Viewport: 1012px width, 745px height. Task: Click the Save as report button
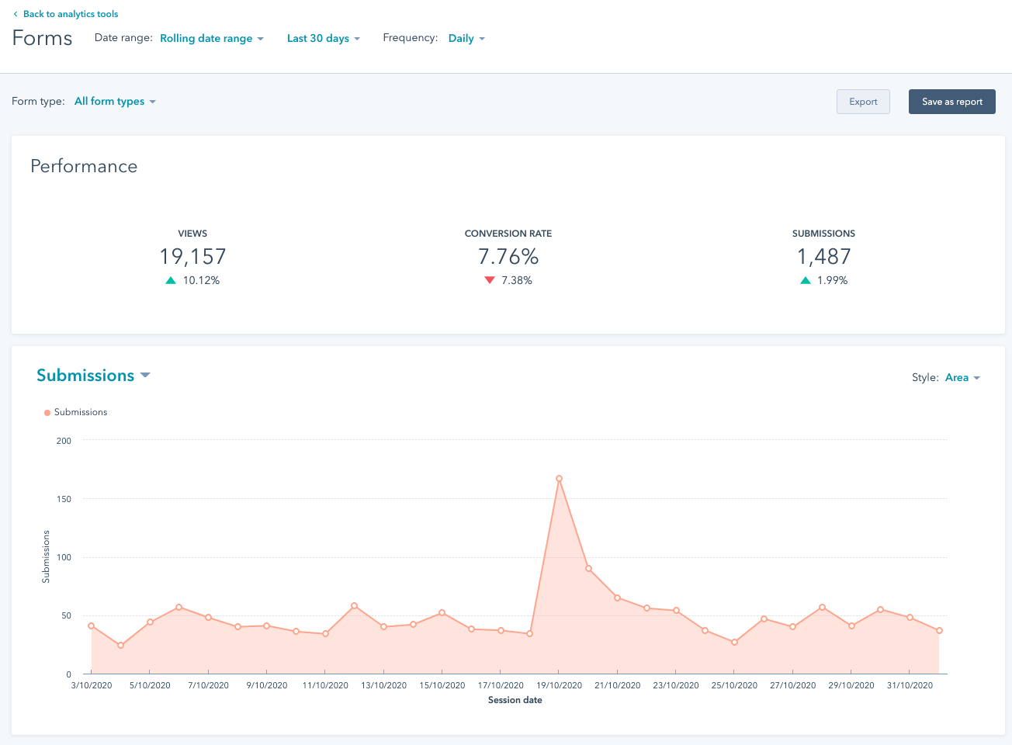[x=951, y=102]
